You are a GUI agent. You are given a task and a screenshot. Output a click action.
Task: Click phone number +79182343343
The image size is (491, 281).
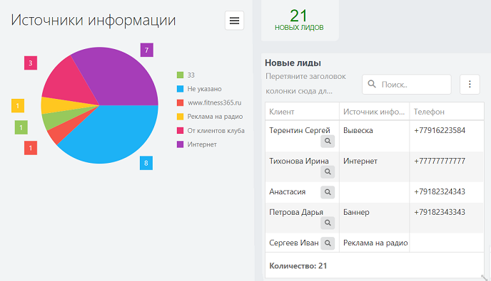click(x=440, y=212)
